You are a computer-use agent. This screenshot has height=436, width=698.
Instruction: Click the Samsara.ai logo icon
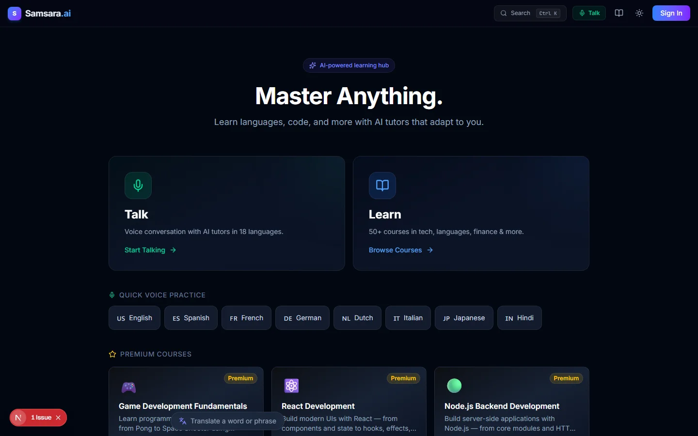[15, 14]
